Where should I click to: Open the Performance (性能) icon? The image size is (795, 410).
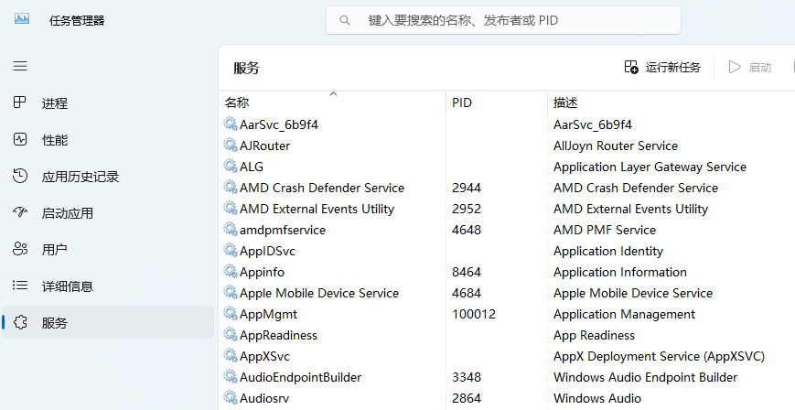(20, 139)
